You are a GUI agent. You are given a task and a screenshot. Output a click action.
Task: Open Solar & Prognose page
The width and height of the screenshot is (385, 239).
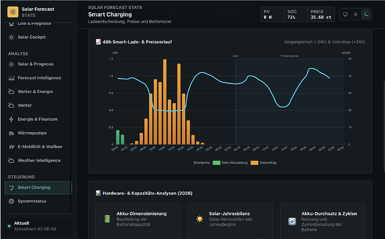click(38, 64)
